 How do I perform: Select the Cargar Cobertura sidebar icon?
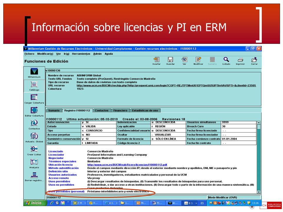34,99
